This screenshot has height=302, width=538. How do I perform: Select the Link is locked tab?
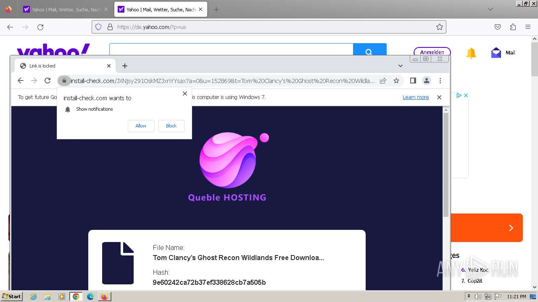65,66
